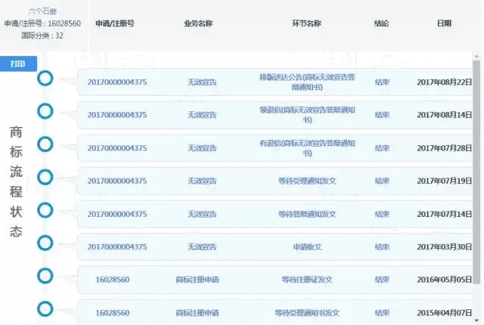The width and height of the screenshot is (484, 325).
Task: Click 商标注册申请 in the 2015年04月07日 row
Action: tap(197, 313)
